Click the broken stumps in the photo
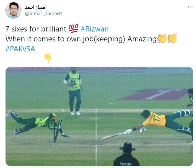This screenshot has height=168, width=196. point(57,132)
